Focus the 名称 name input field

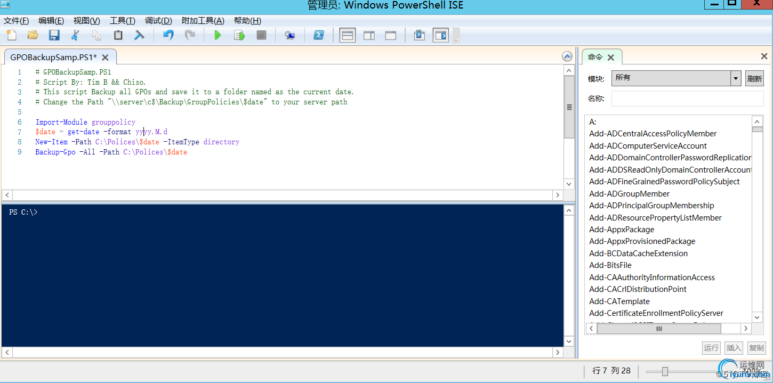tap(687, 99)
